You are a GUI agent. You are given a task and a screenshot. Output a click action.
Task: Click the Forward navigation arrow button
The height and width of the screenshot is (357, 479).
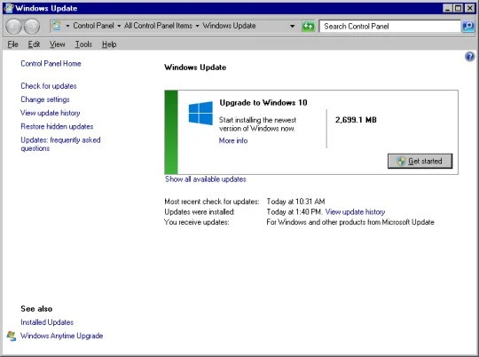(32, 27)
